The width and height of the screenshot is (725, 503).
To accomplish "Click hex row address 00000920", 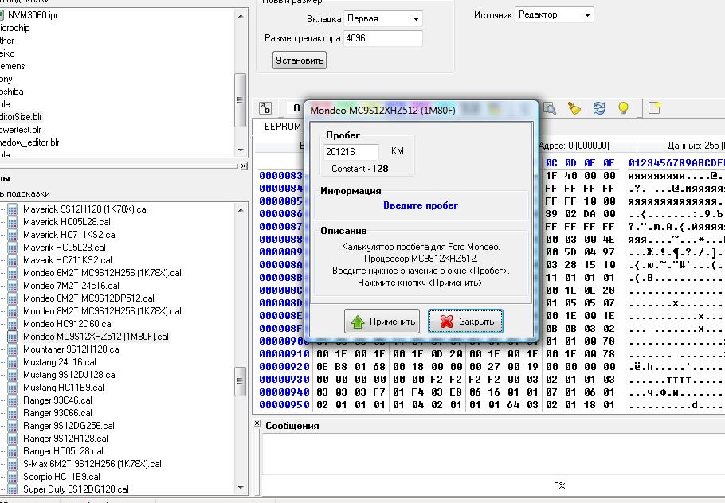I will point(284,367).
